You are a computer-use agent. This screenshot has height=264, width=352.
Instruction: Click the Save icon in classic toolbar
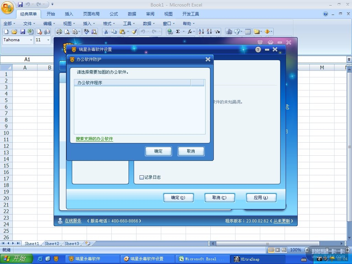[x=22, y=32]
